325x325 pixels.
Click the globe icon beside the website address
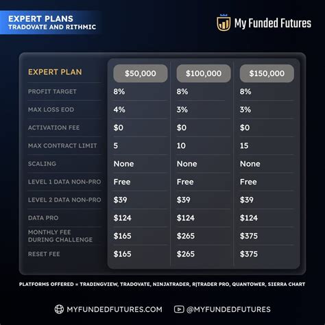tap(59, 309)
